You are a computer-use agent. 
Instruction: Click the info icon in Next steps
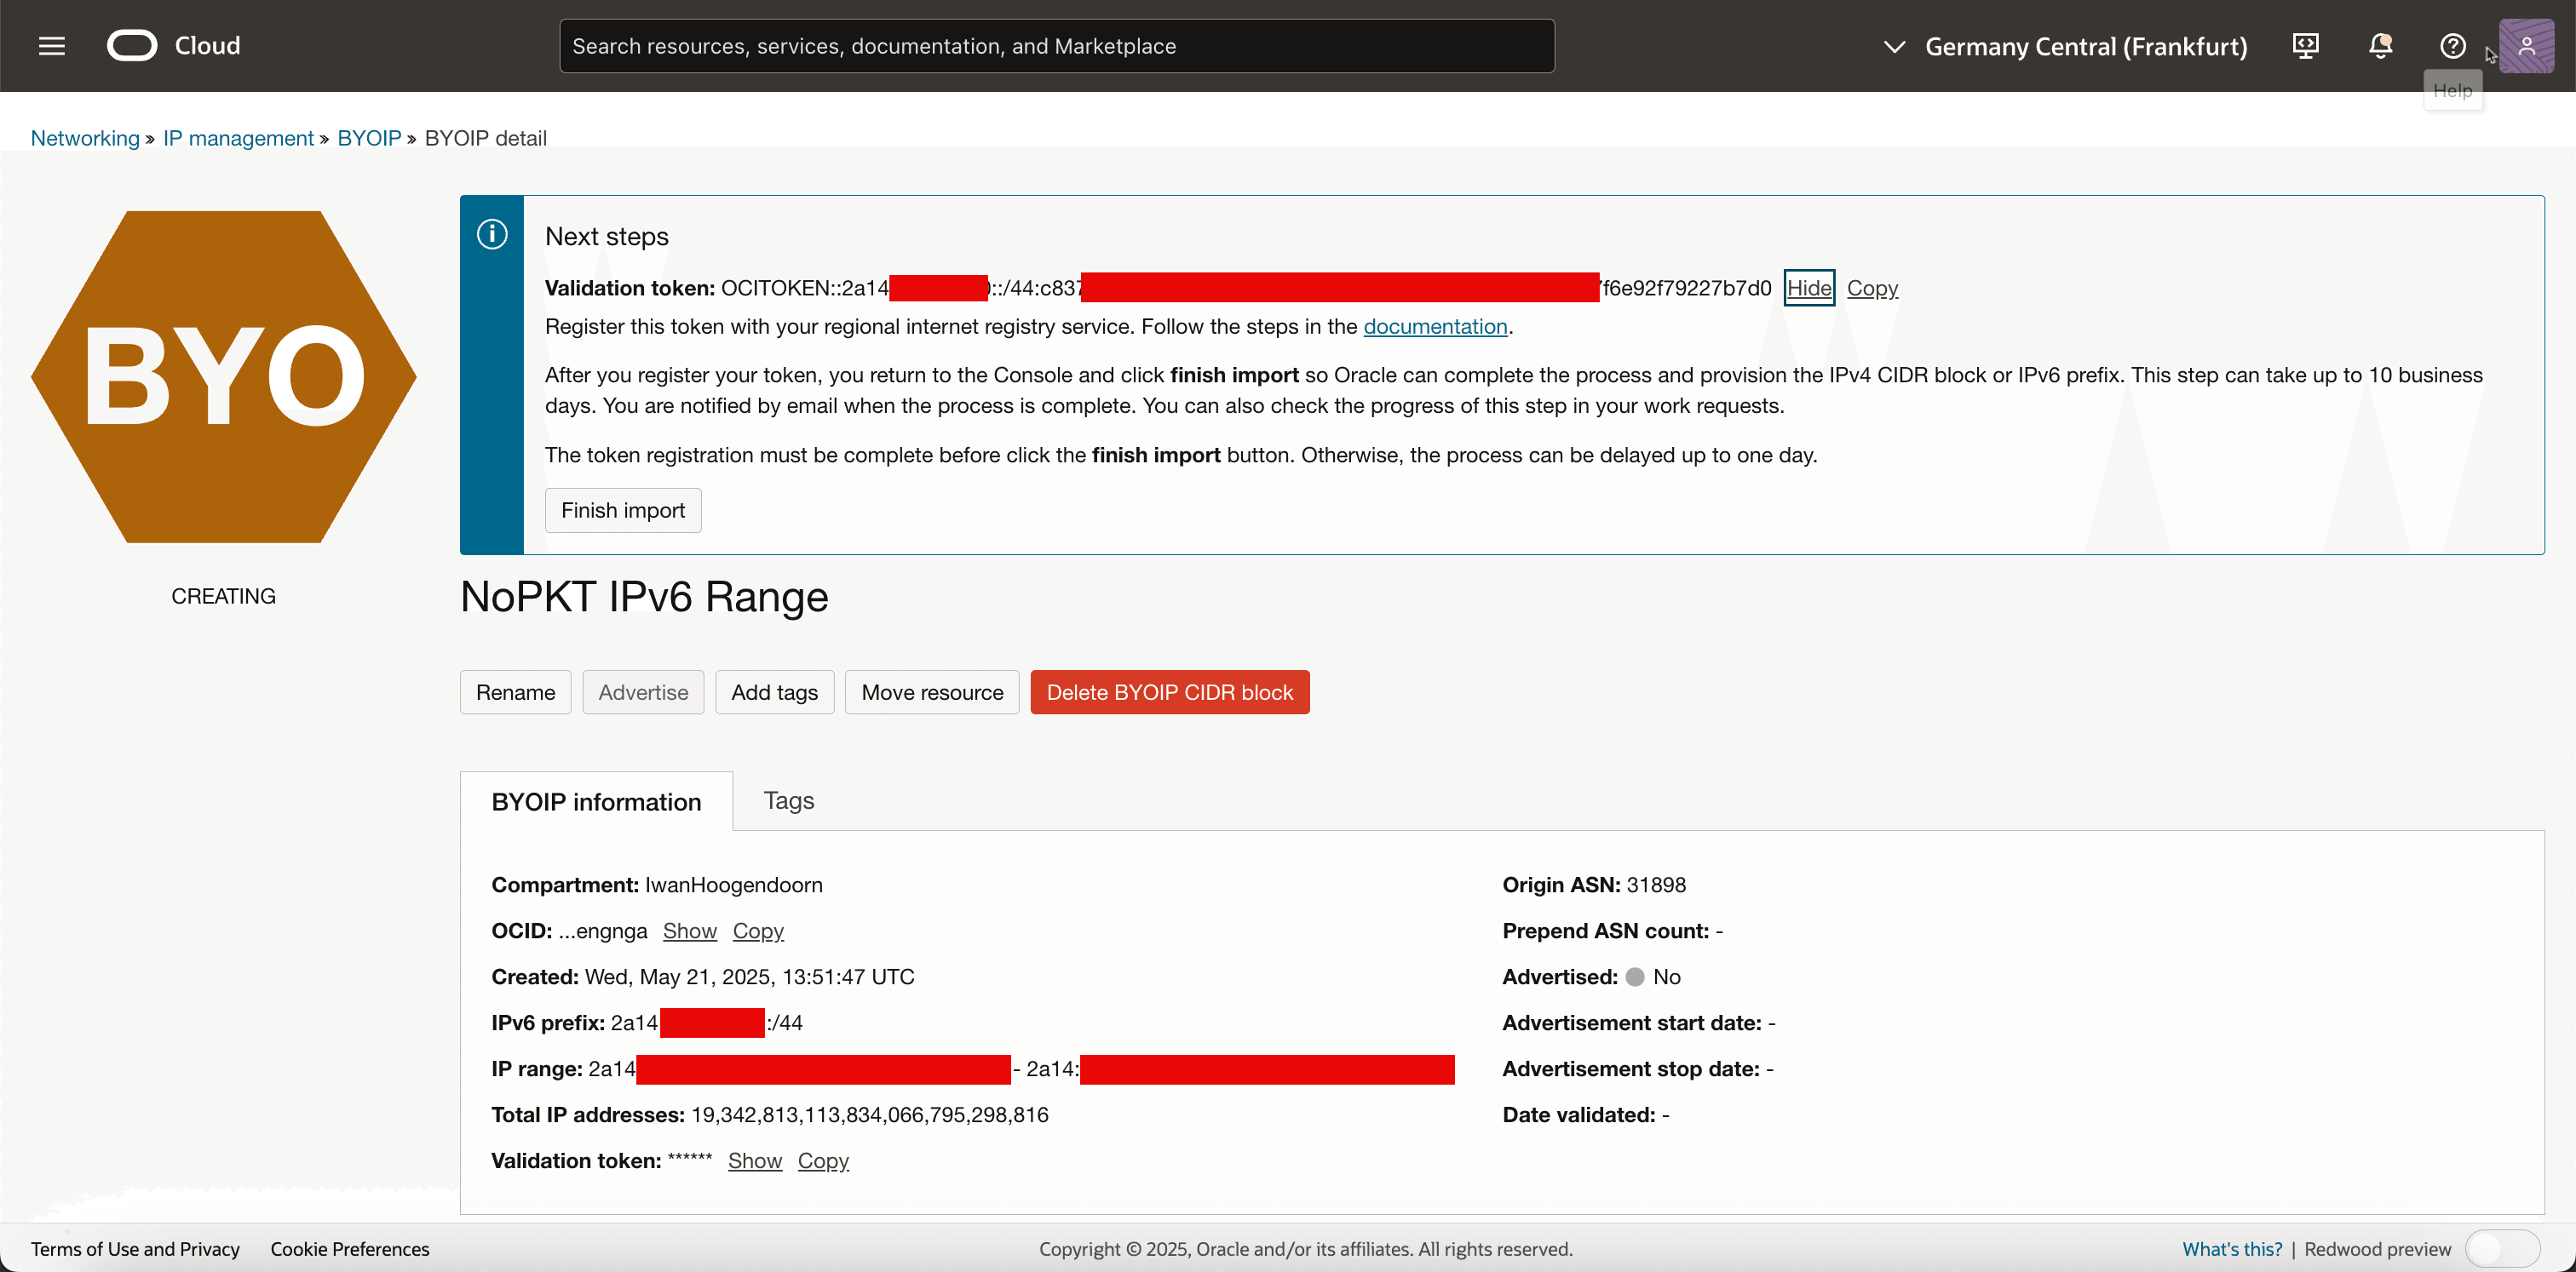(x=492, y=235)
